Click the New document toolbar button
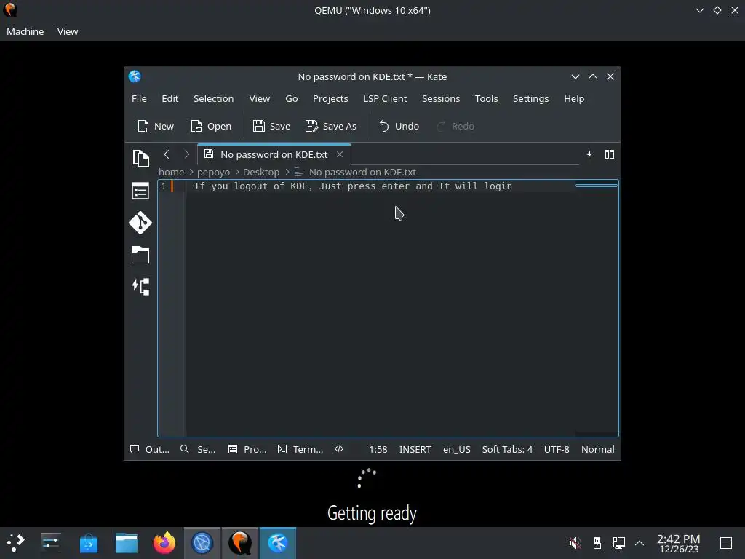Image resolution: width=745 pixels, height=559 pixels. click(x=156, y=126)
